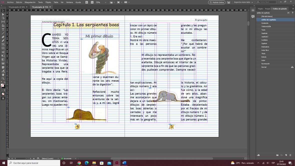This screenshot has width=295, height=166.
Task: Click the create new paragraph style icon
Action: pos(286,155)
